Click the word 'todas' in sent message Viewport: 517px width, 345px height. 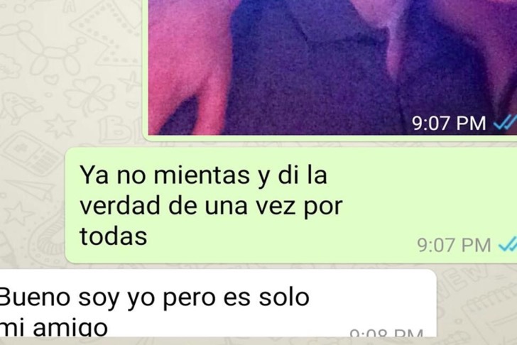pyautogui.click(x=114, y=236)
